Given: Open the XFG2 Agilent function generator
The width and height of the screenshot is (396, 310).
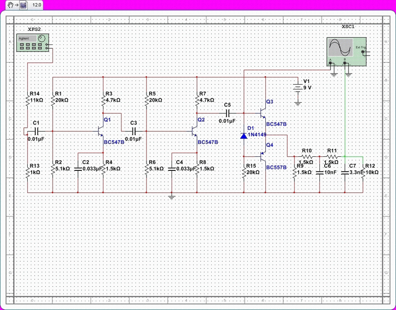Looking at the screenshot, I should pyautogui.click(x=33, y=43).
